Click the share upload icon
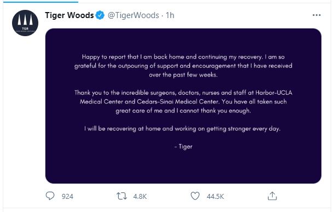 272,196
